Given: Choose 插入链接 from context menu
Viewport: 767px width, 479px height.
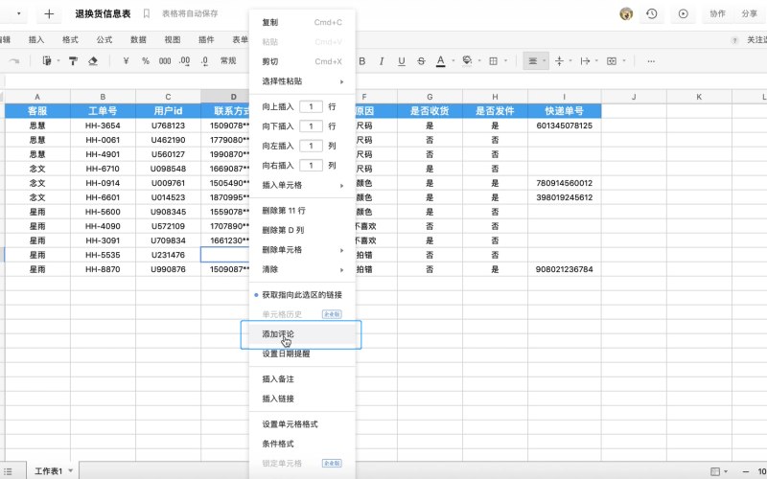Looking at the screenshot, I should point(302,399).
